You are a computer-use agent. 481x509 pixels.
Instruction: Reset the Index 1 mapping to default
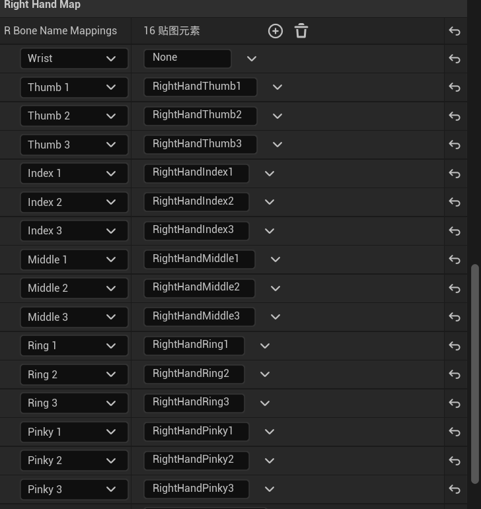click(455, 174)
